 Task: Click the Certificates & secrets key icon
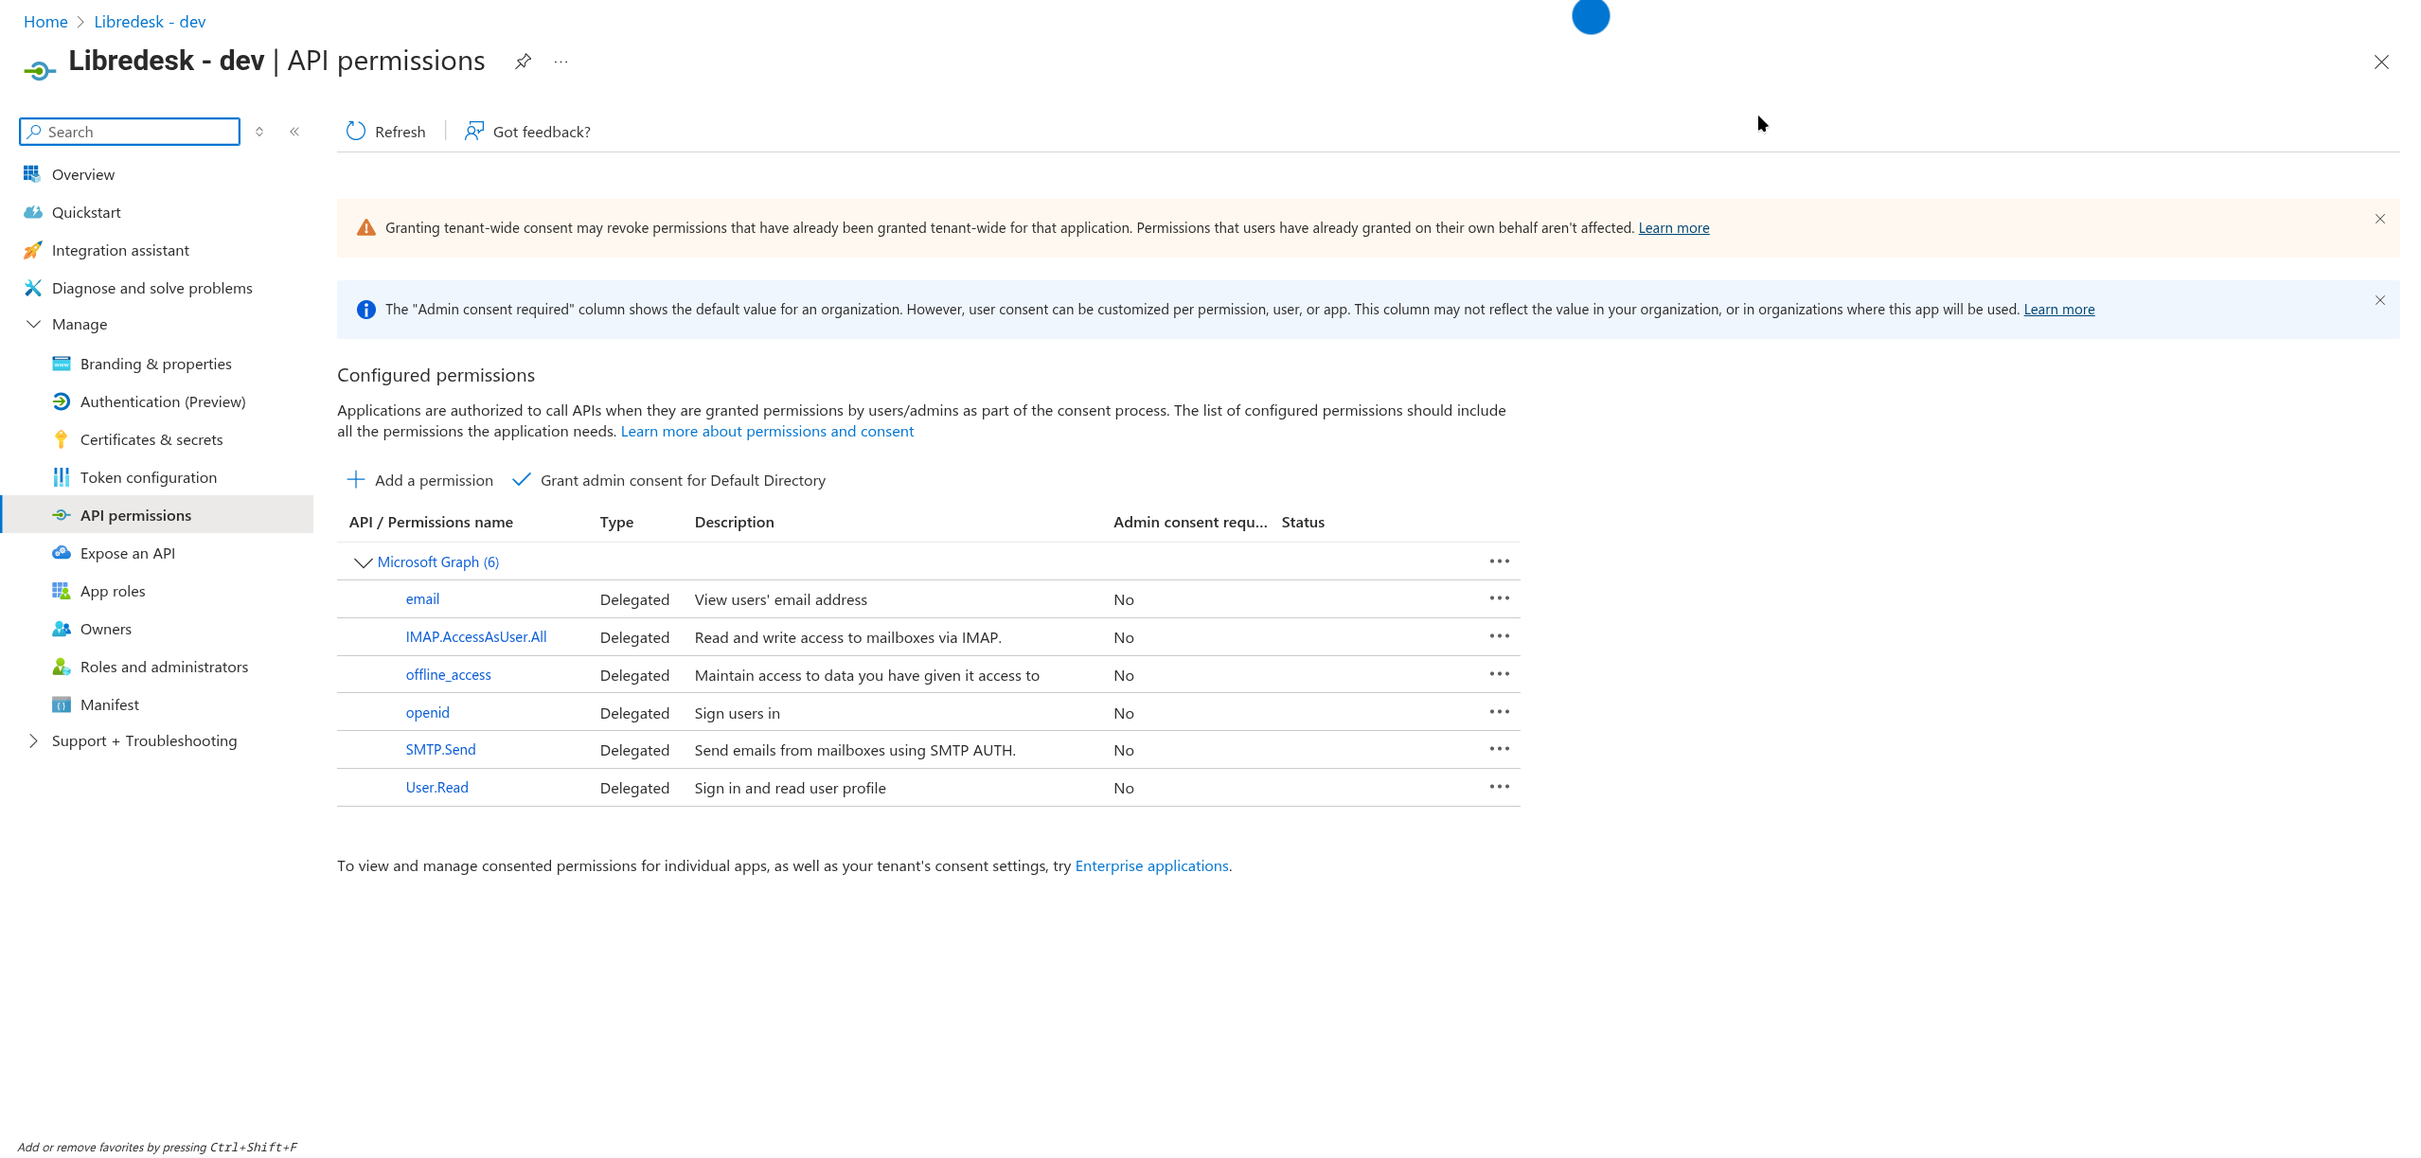[61, 439]
